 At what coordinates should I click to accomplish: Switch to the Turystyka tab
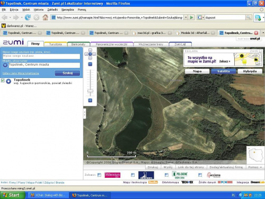[x=56, y=44]
